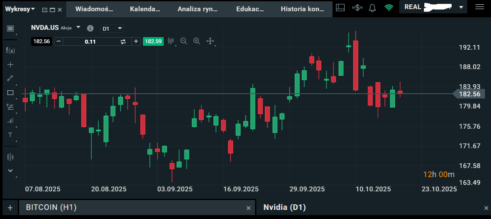Viewport: 491px width, 219px height.
Task: Click the green 182.59 buy price button
Action: point(153,41)
